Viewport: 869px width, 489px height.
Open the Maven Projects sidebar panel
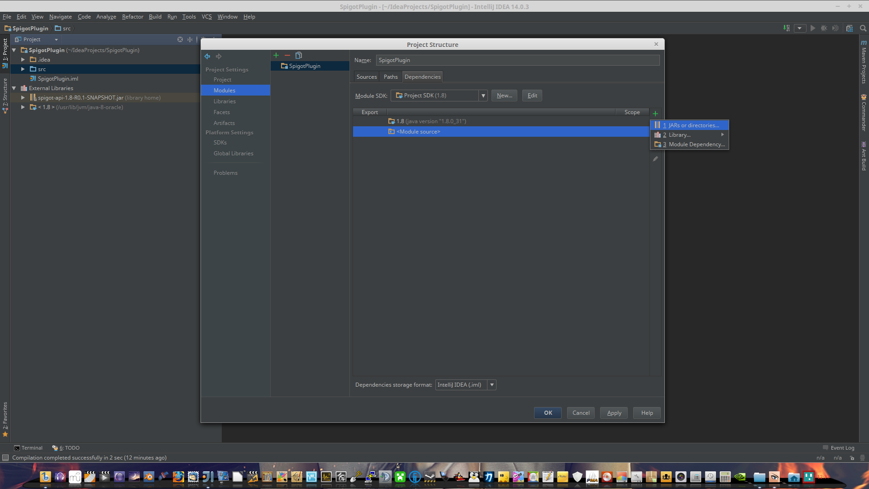coord(864,63)
